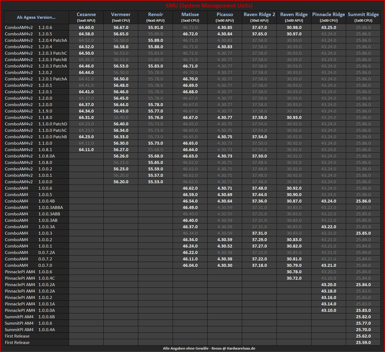This screenshot has height=352, width=385.
Task: Click the Vermeer value 56.45.0
Action: tap(121, 98)
